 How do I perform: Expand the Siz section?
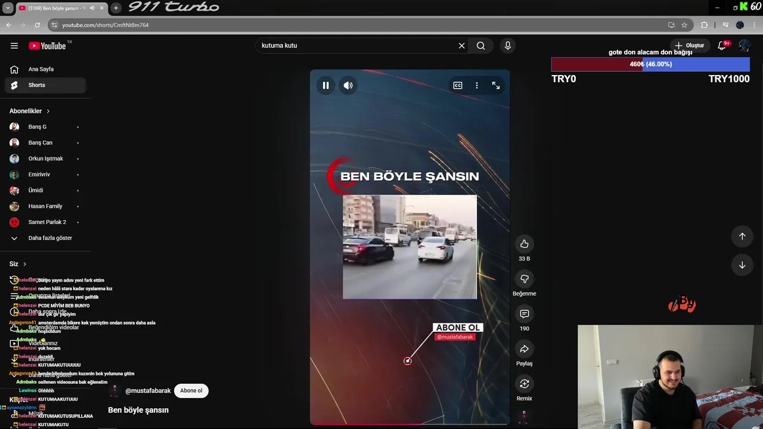click(18, 264)
